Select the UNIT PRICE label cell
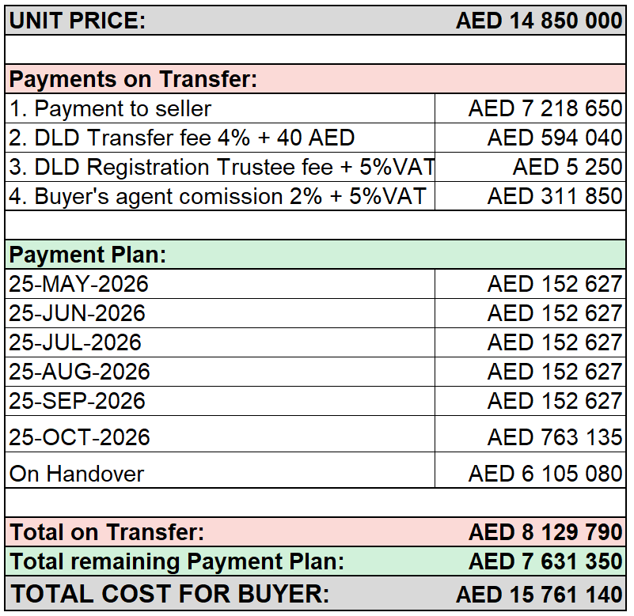 78,21
